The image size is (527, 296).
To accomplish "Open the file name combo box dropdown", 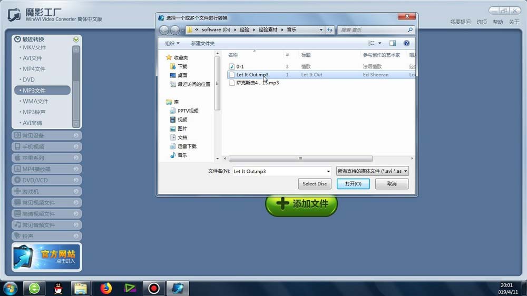I will (x=328, y=171).
